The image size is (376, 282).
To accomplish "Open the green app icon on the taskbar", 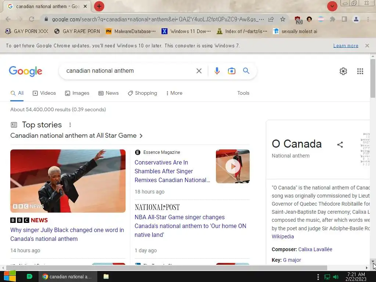I will click(x=29, y=276).
